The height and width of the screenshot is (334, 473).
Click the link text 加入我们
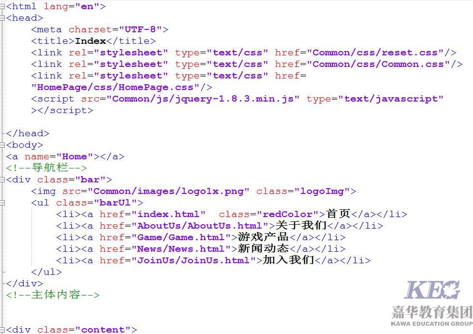pyautogui.click(x=289, y=260)
